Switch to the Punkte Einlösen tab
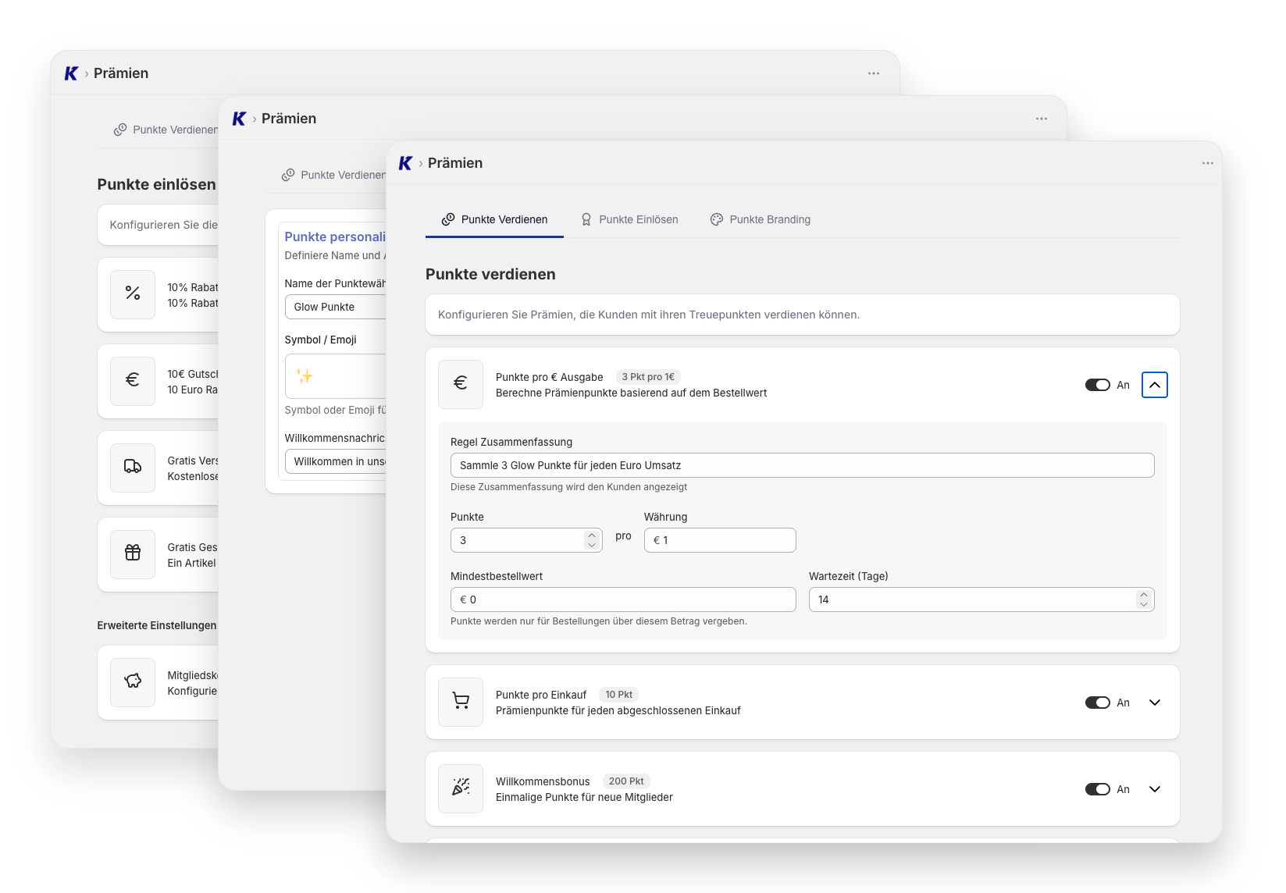 tap(629, 219)
